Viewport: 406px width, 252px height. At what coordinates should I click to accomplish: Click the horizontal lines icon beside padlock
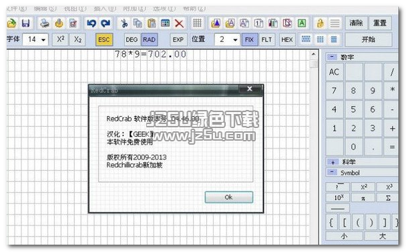[x=335, y=23]
